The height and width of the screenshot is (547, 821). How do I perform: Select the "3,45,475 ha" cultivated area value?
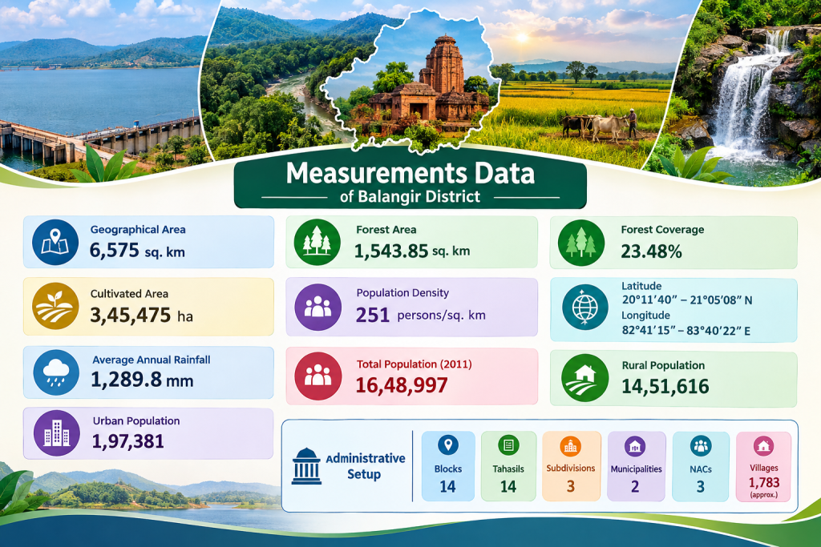pos(141,316)
